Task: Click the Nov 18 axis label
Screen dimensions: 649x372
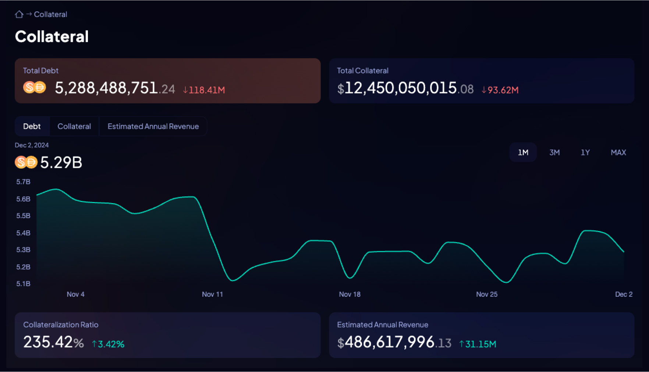Action: 350,294
